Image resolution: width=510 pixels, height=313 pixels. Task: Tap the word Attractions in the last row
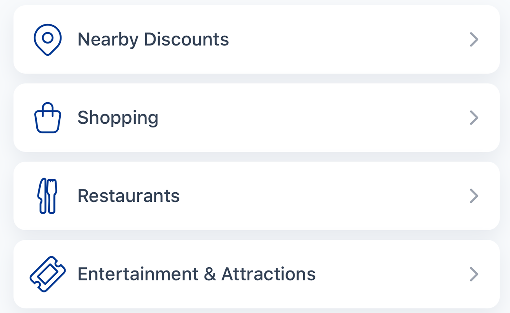[x=268, y=274]
